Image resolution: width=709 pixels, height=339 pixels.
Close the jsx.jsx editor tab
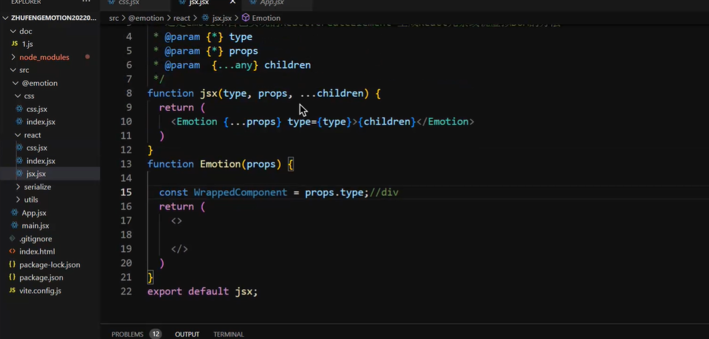[x=233, y=2]
